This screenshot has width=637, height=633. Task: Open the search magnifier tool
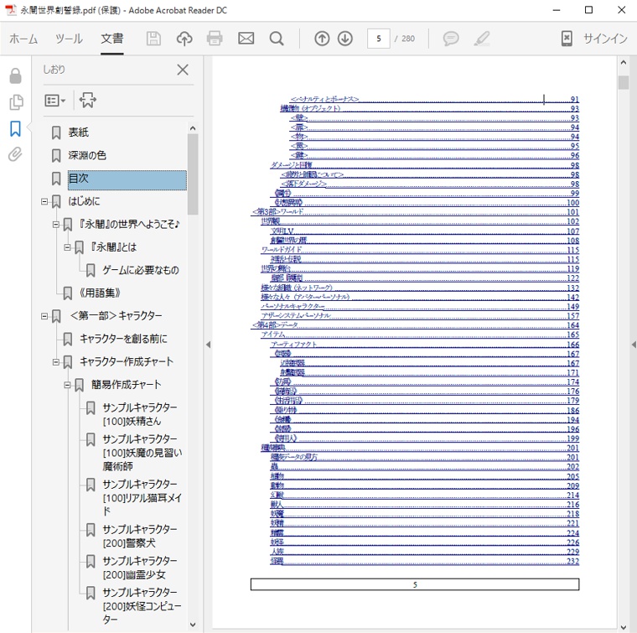coord(277,39)
